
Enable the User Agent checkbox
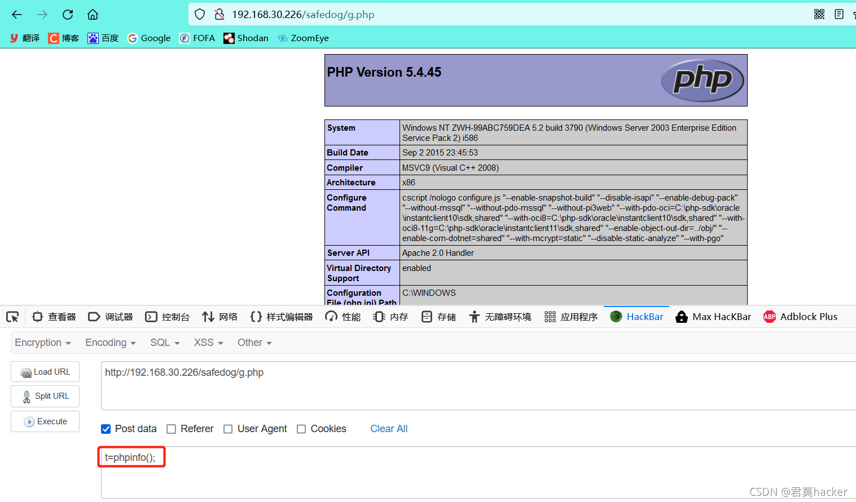pos(228,429)
